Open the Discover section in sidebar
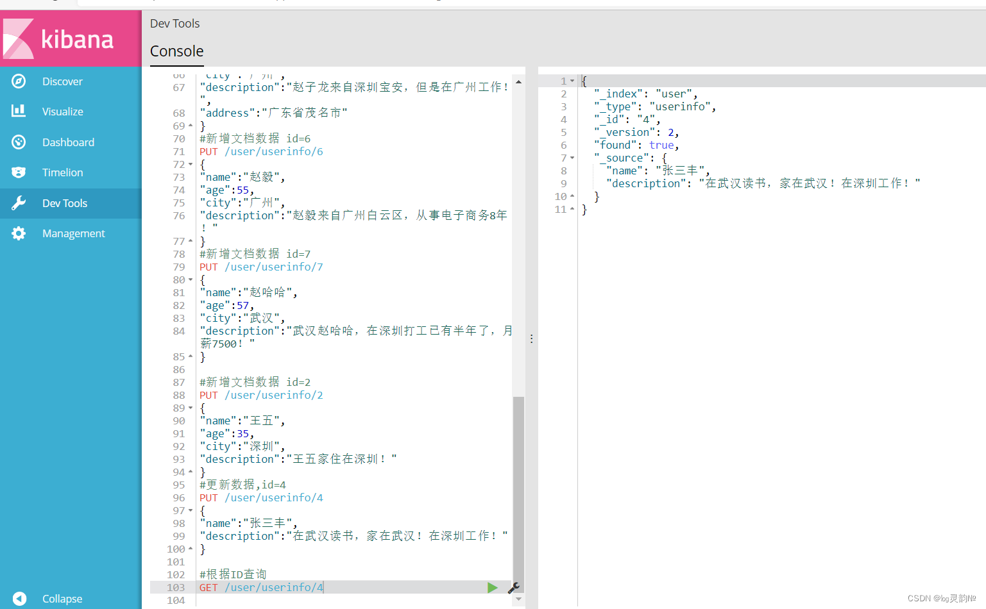The width and height of the screenshot is (986, 609). 62,81
